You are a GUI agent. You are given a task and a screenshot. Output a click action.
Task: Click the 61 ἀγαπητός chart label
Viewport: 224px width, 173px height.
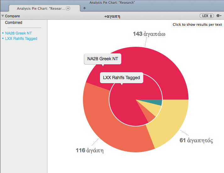pos(196,140)
